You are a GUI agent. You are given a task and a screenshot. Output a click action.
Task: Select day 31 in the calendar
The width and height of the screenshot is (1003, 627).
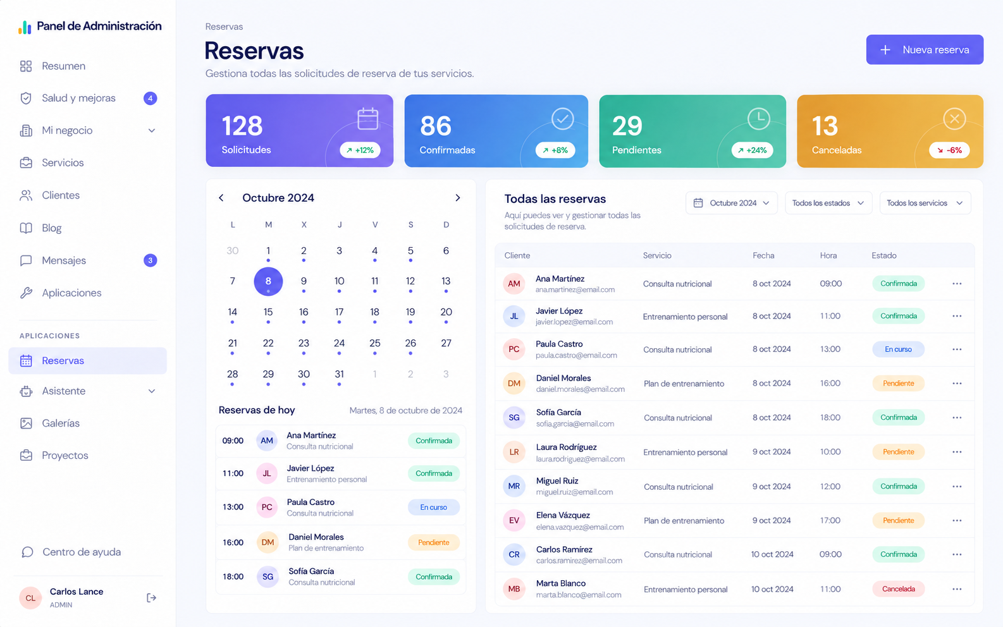click(x=340, y=374)
